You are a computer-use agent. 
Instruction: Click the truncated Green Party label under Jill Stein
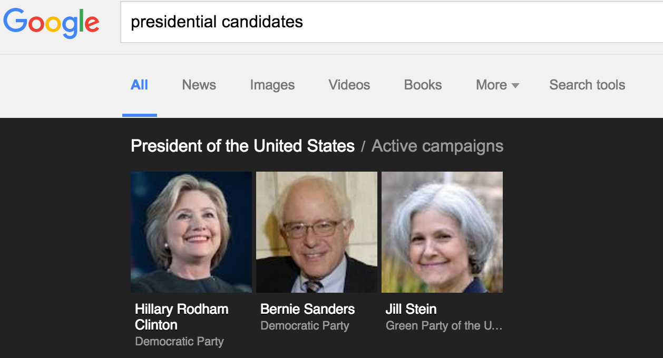(x=443, y=326)
